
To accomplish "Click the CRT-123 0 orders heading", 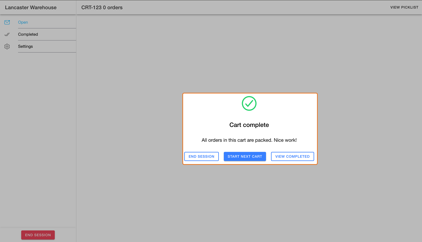I will point(102,8).
